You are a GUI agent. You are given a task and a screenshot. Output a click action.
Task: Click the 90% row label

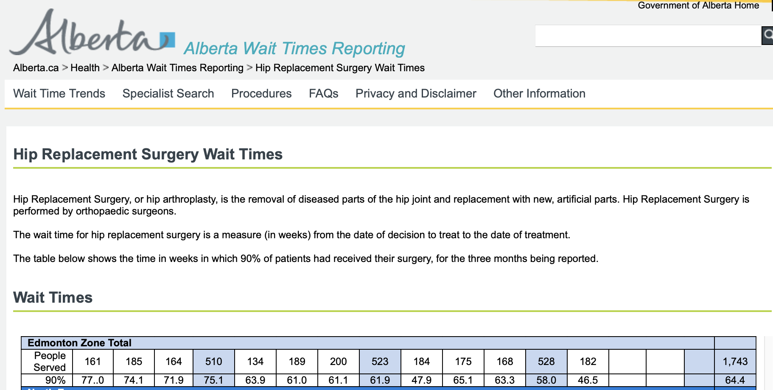[x=47, y=380]
